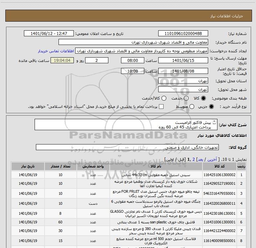
Task: Click unit دست in row 4
Action: pos(93,203)
